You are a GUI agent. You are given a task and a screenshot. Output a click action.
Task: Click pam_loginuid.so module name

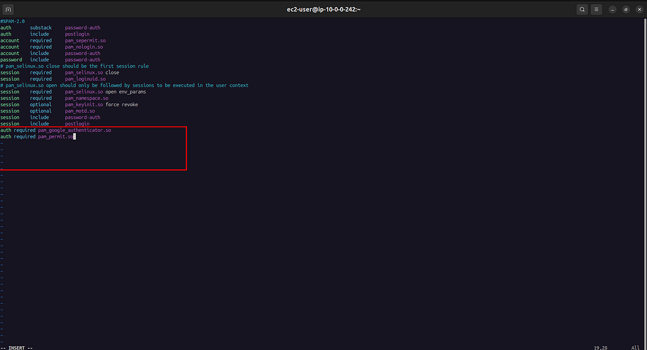(85, 79)
